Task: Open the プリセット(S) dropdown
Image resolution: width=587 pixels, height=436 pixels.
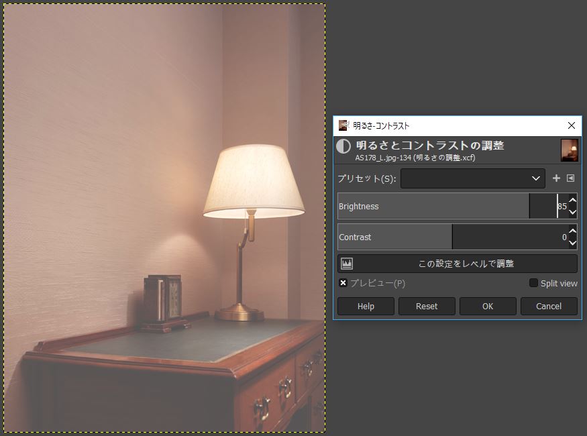Action: [x=472, y=178]
